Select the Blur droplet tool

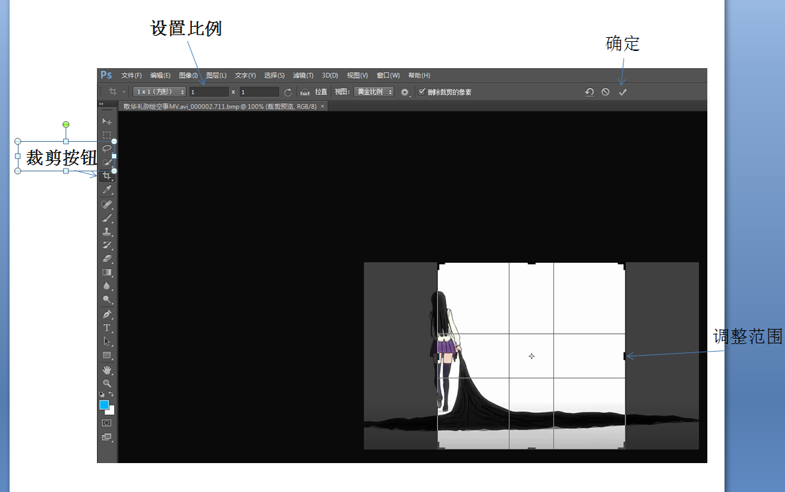coord(107,286)
